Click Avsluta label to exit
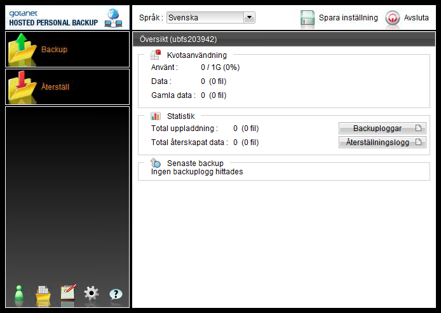This screenshot has height=313, width=441. [x=416, y=18]
